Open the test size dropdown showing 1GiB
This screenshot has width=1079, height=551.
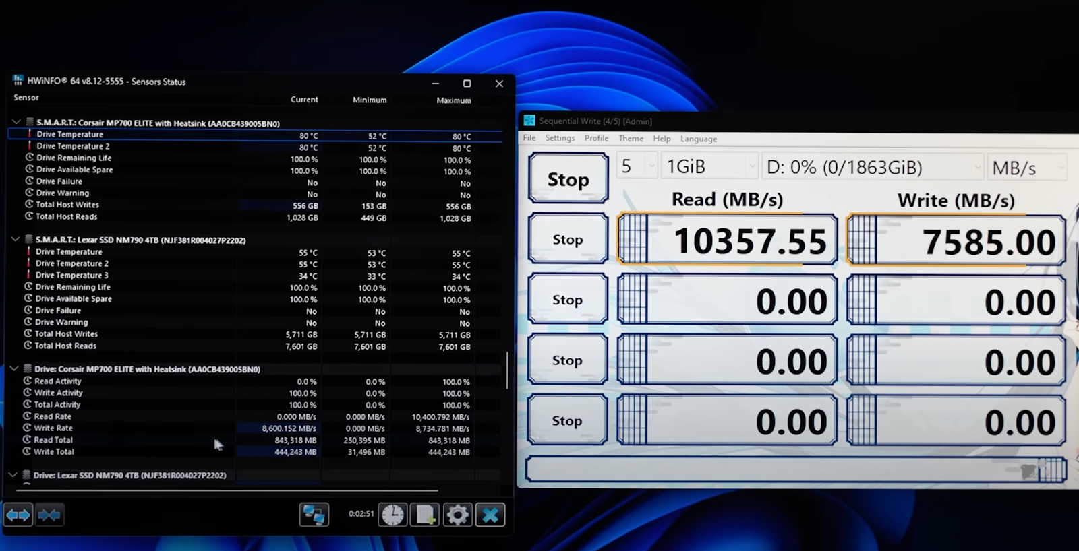(710, 166)
